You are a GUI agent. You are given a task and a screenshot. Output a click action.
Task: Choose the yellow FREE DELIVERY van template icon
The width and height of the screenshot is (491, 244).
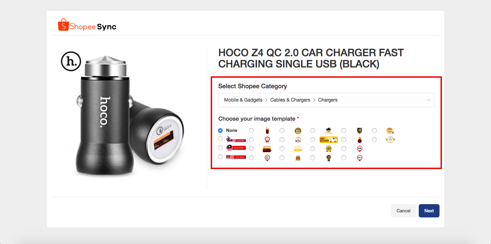coord(328,140)
